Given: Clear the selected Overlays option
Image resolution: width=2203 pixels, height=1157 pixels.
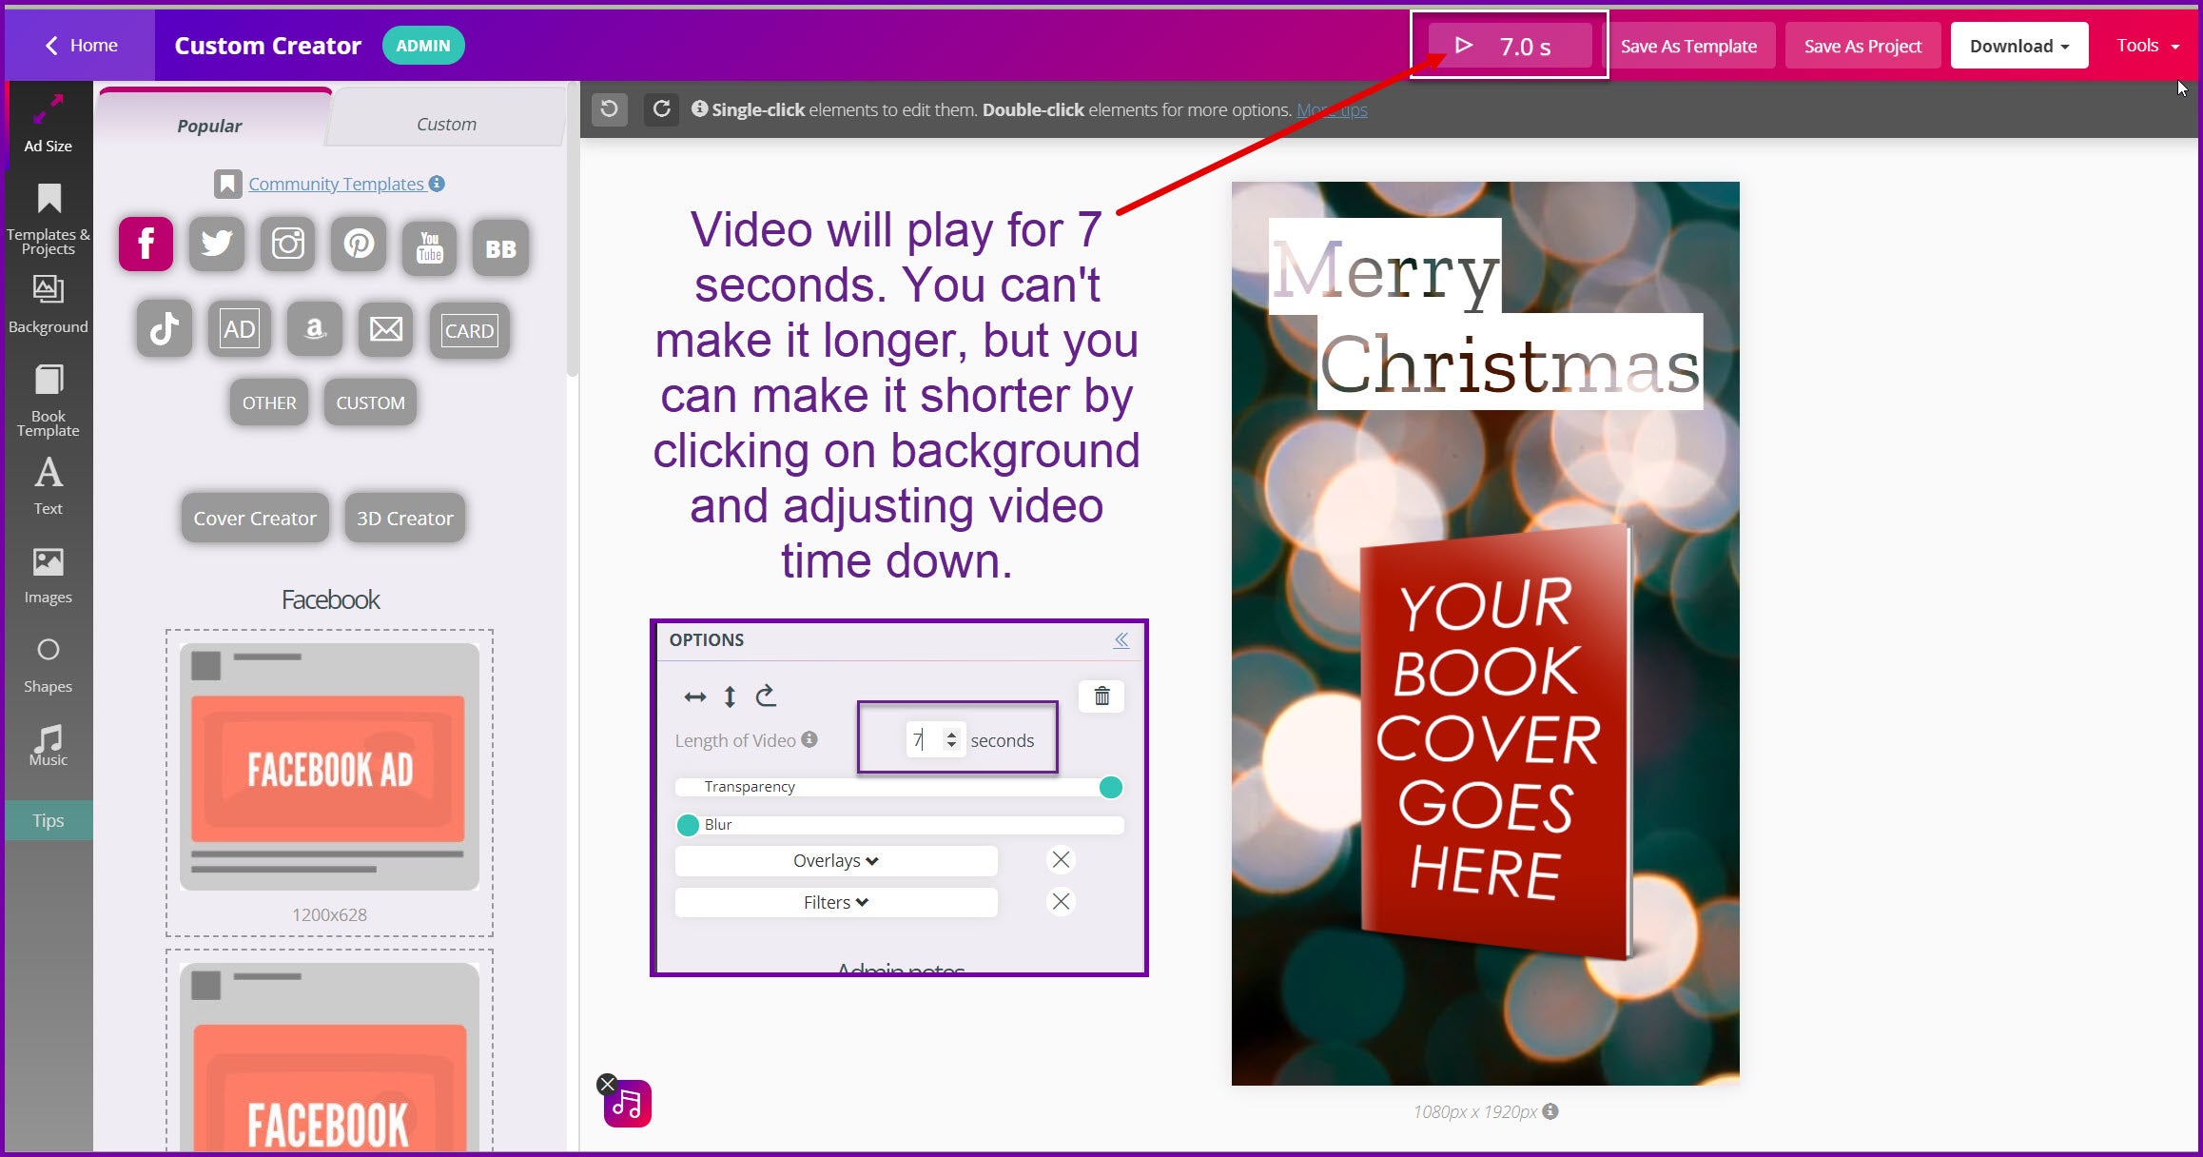Looking at the screenshot, I should coord(1061,860).
